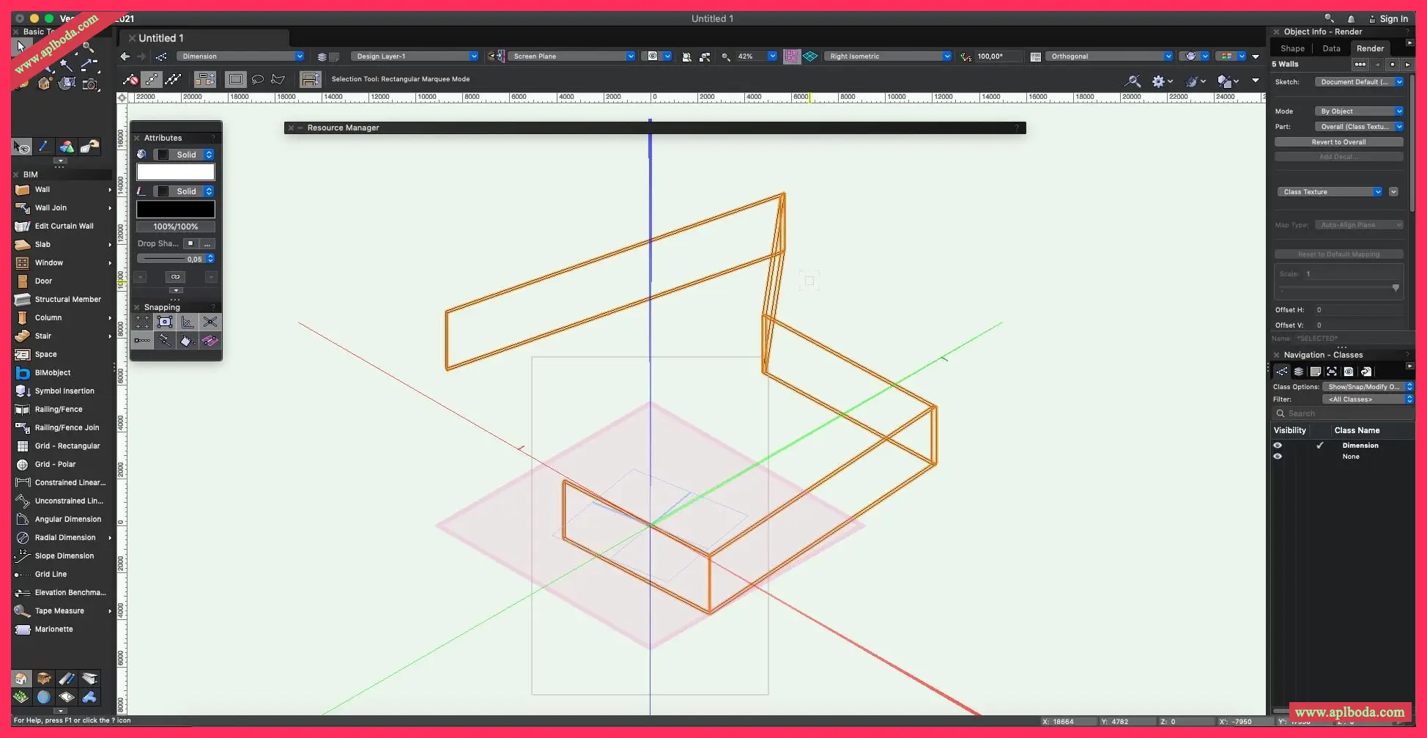The width and height of the screenshot is (1427, 738).
Task: Expand the Orthogonal projection dropdown
Action: (x=1109, y=56)
